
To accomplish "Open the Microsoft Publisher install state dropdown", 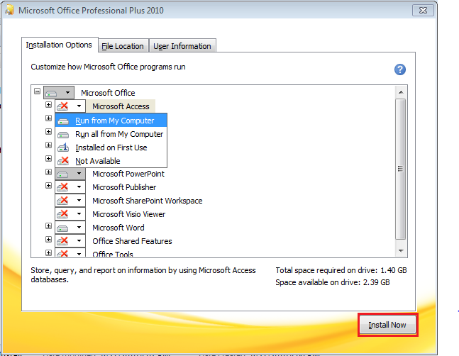I will pyautogui.click(x=70, y=187).
